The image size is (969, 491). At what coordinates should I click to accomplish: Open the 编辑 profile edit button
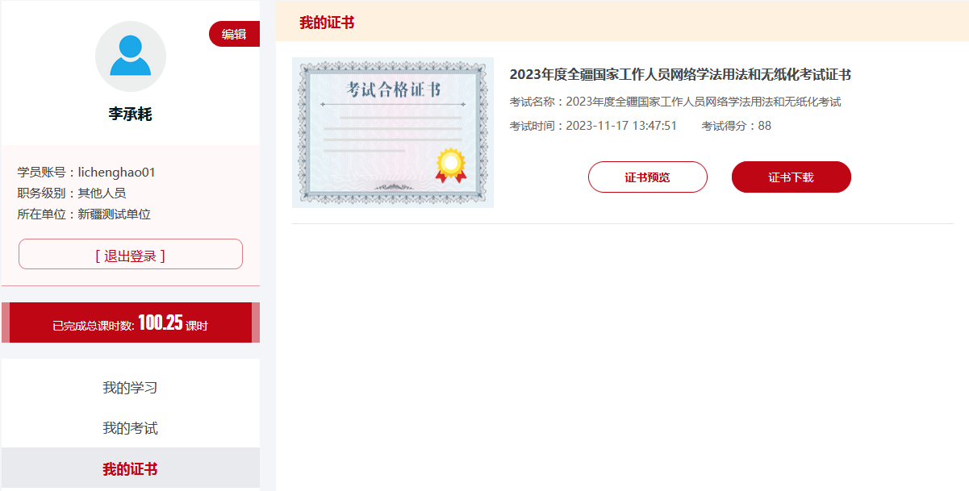(x=234, y=34)
